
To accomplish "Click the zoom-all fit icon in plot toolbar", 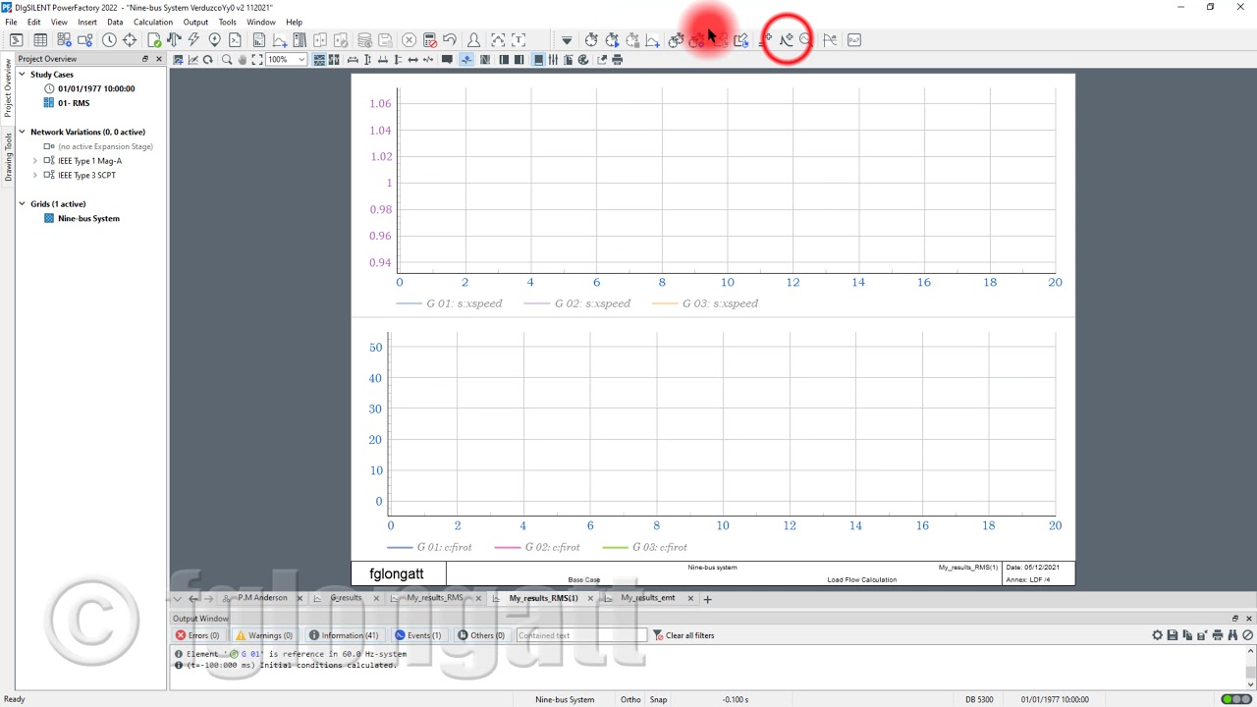I will 256,60.
